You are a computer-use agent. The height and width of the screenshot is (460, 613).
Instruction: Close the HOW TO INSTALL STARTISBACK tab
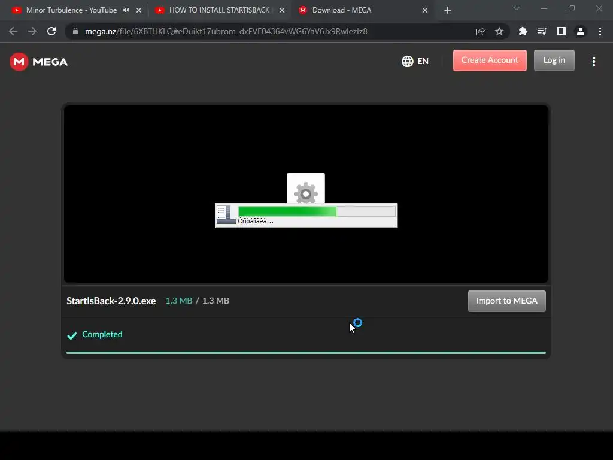point(282,10)
